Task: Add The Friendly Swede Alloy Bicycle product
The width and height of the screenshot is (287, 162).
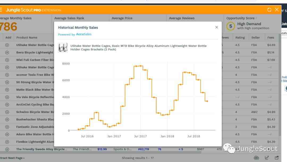Action: click(7, 149)
